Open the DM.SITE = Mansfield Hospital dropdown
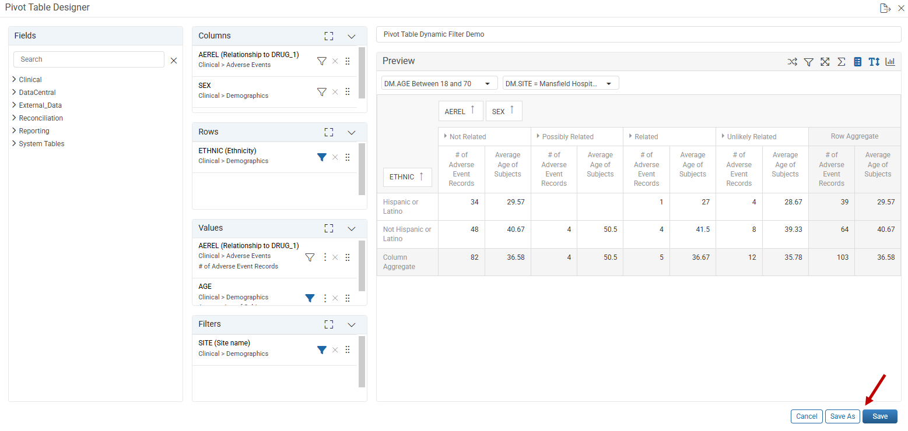This screenshot has width=908, height=431. pos(561,83)
